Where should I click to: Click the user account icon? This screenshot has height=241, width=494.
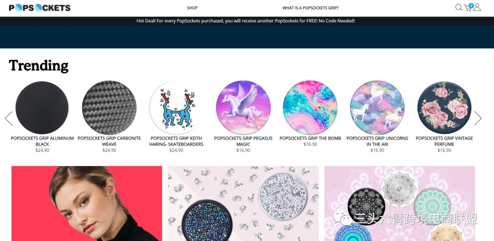point(477,7)
